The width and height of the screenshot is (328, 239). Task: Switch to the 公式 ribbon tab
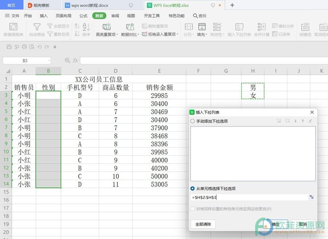pos(83,16)
